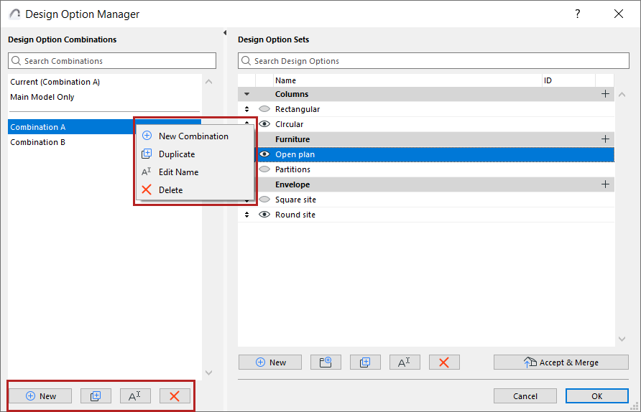Click combinations list scroll down arrow
This screenshot has width=641, height=412.
[x=208, y=373]
